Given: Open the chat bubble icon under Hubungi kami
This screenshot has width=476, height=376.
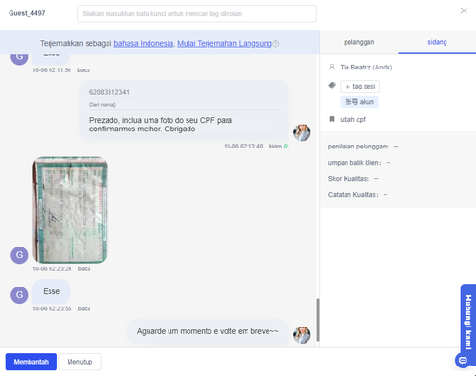Looking at the screenshot, I should (x=463, y=360).
